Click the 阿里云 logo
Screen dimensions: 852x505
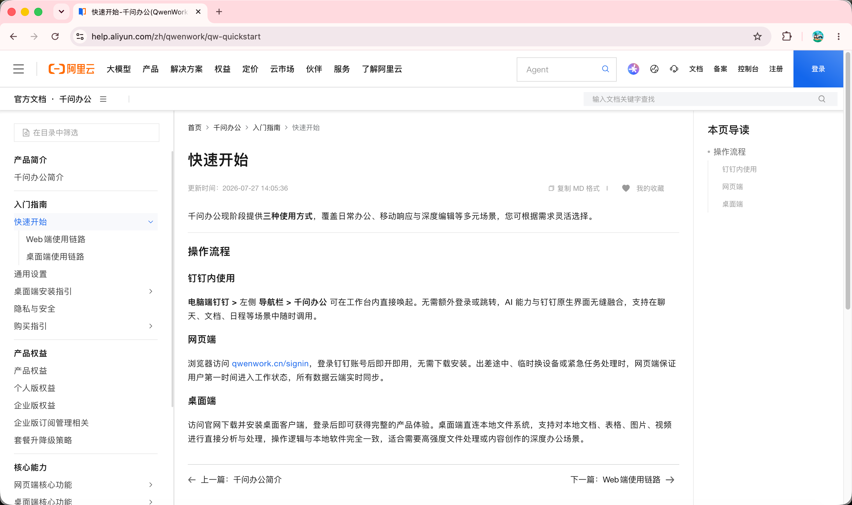pyautogui.click(x=72, y=69)
